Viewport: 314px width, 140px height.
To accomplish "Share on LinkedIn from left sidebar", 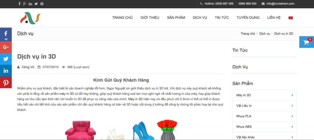I will (x=6, y=71).
